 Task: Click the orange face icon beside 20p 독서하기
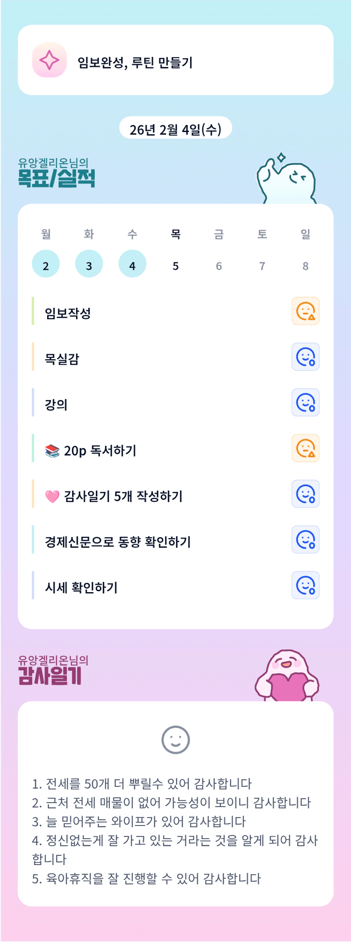[305, 448]
